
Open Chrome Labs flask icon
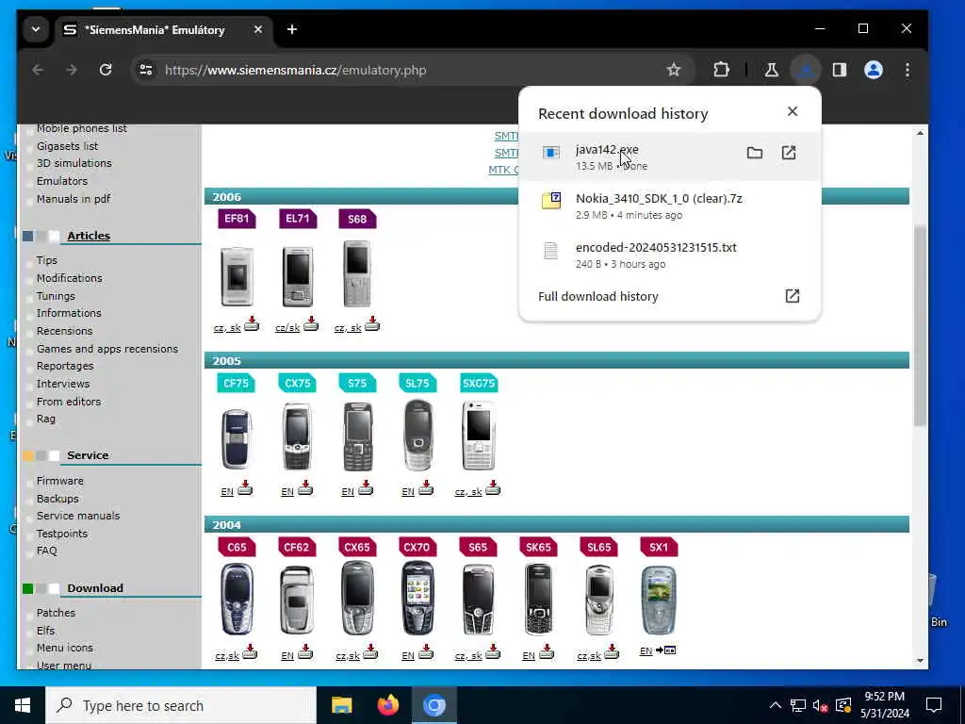coord(771,70)
